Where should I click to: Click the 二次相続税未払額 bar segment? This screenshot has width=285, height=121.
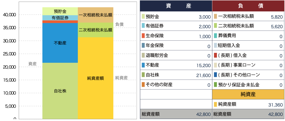tap(96, 30)
